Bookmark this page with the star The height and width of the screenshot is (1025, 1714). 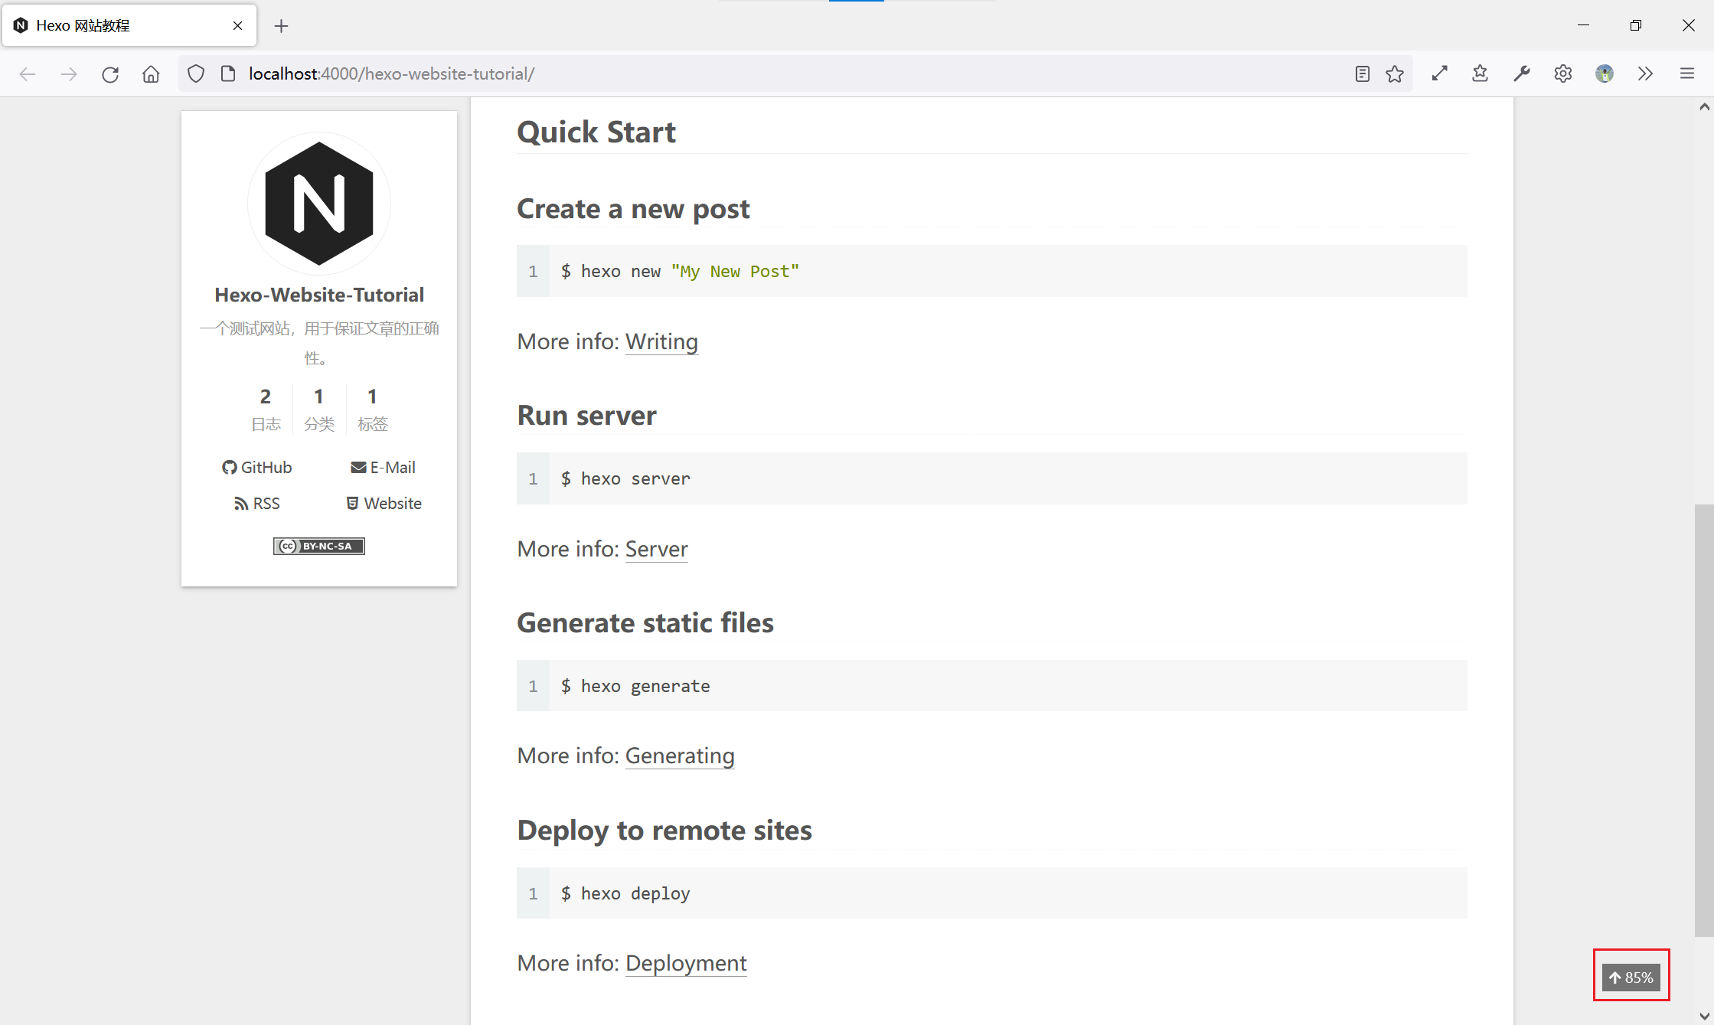tap(1395, 73)
